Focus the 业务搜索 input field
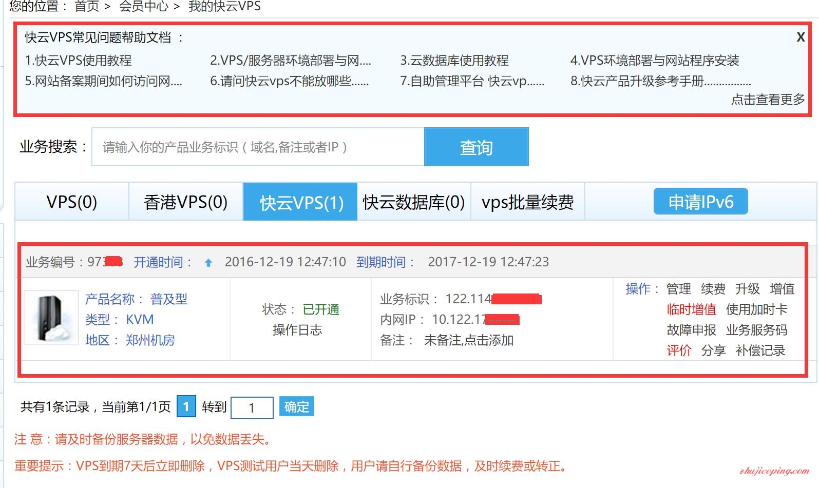Image resolution: width=819 pixels, height=488 pixels. (x=258, y=147)
